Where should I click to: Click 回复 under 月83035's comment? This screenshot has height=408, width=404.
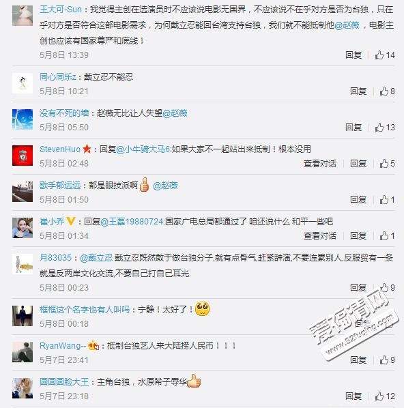click(358, 287)
